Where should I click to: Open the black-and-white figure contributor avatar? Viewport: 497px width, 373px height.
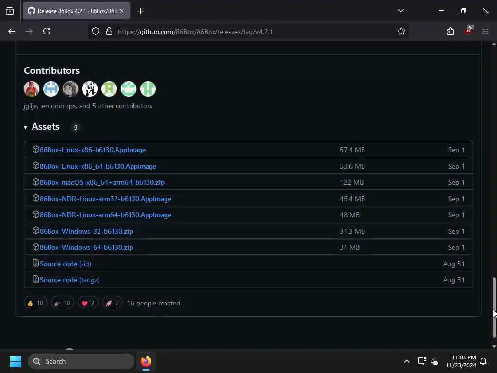(90, 89)
